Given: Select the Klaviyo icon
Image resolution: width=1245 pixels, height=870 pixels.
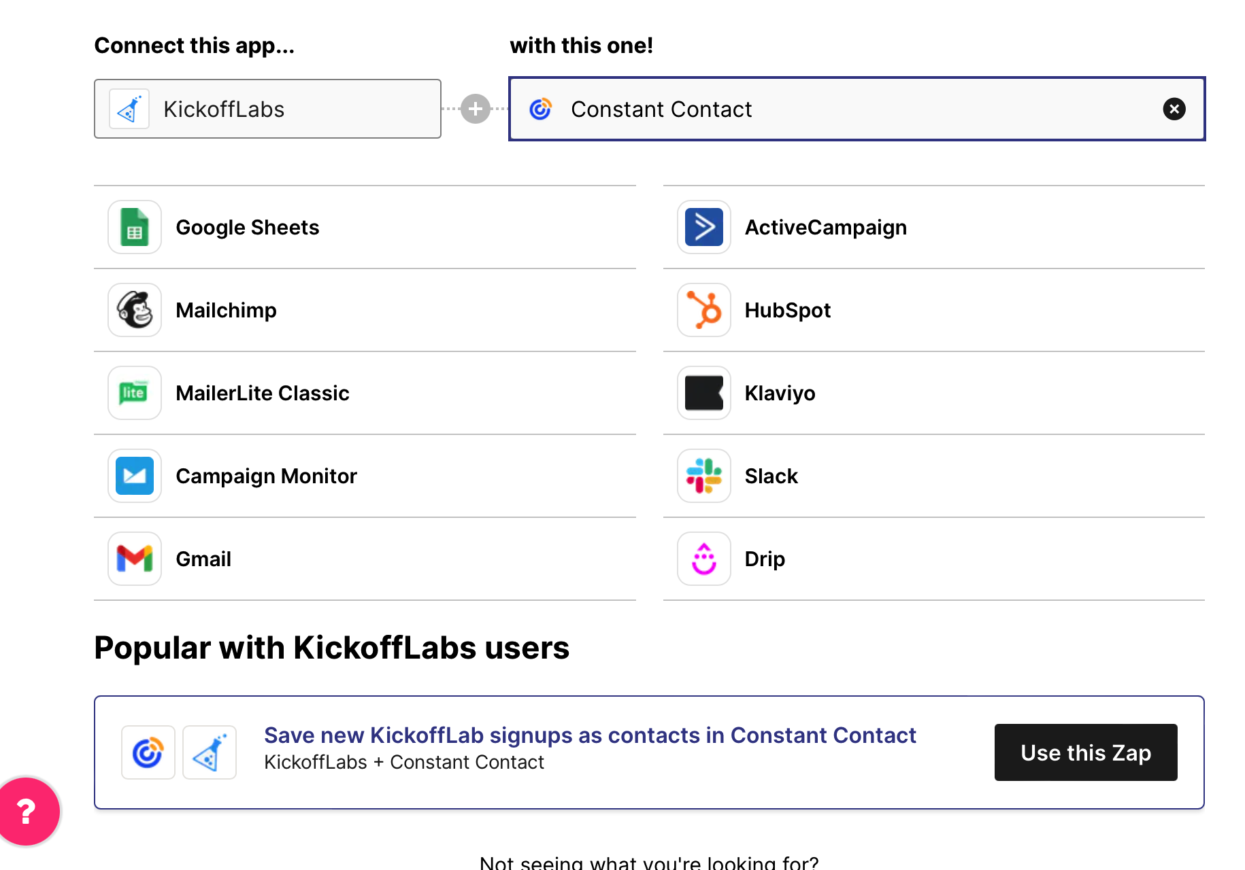Looking at the screenshot, I should coord(704,393).
